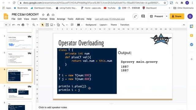Click the speaker notes field
Screen dimensions: 196x110
tap(111, 107)
